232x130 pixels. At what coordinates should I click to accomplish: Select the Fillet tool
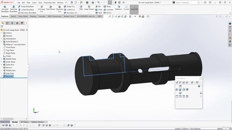(81, 8)
